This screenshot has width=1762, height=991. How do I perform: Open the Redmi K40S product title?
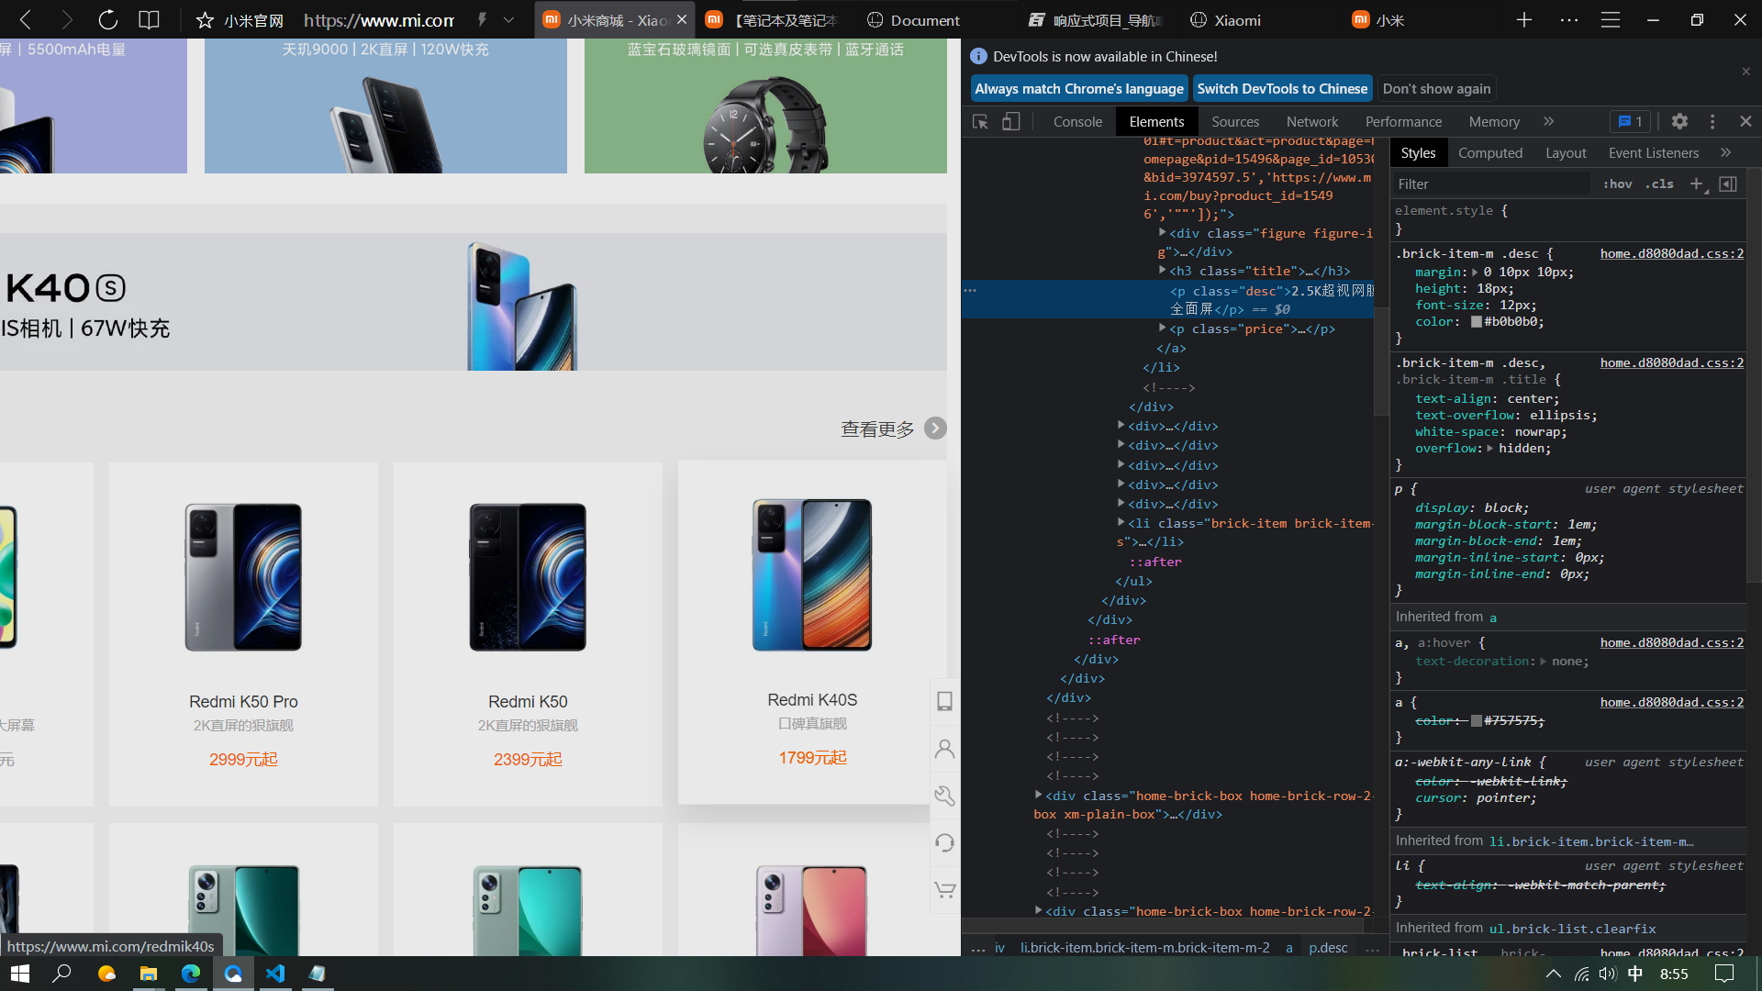812,700
